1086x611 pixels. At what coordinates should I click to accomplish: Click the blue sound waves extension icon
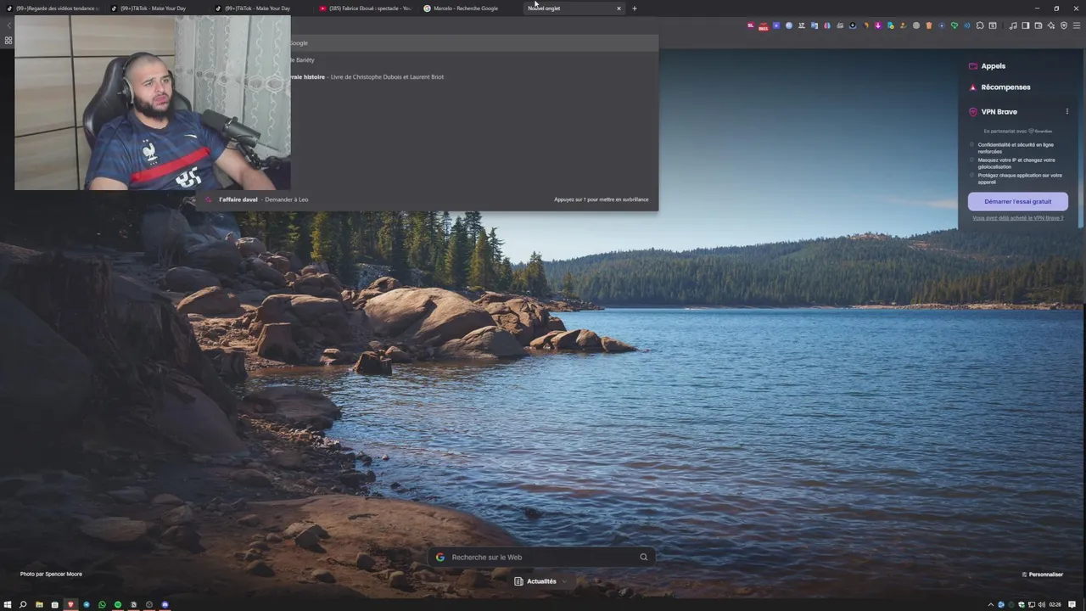pyautogui.click(x=967, y=25)
